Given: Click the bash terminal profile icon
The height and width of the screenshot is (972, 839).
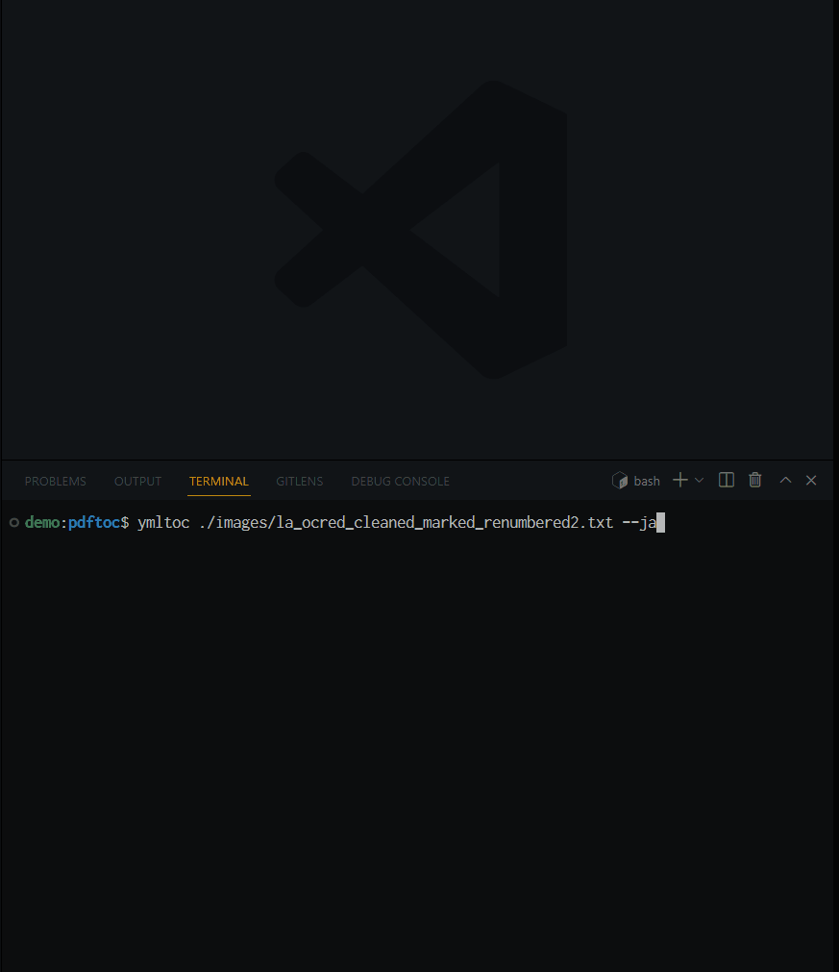Looking at the screenshot, I should coord(620,481).
